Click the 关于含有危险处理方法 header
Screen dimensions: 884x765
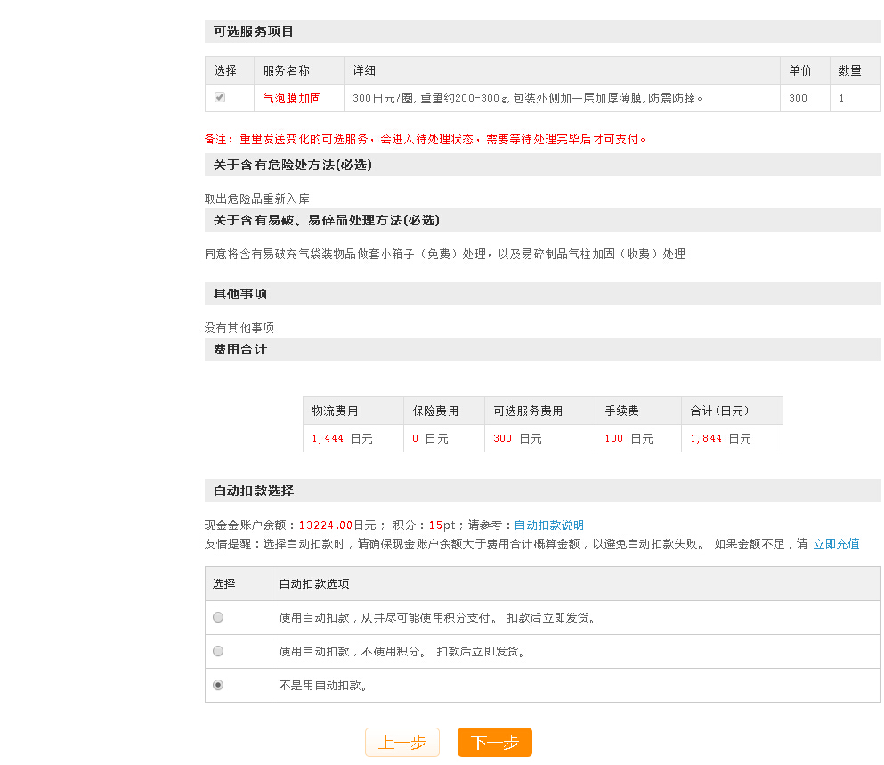(291, 165)
